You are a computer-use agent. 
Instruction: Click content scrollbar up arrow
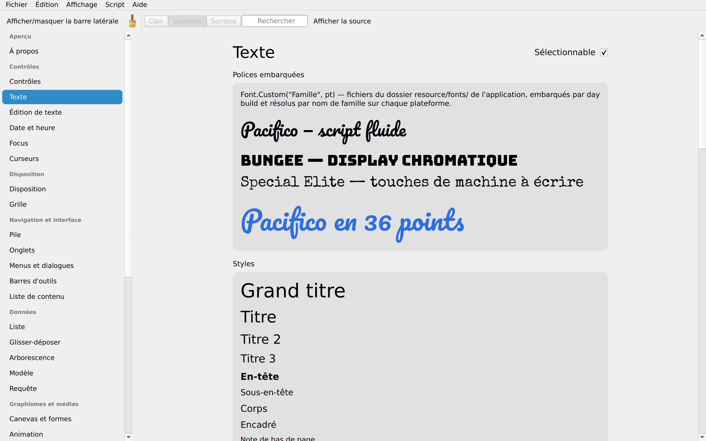tap(702, 36)
